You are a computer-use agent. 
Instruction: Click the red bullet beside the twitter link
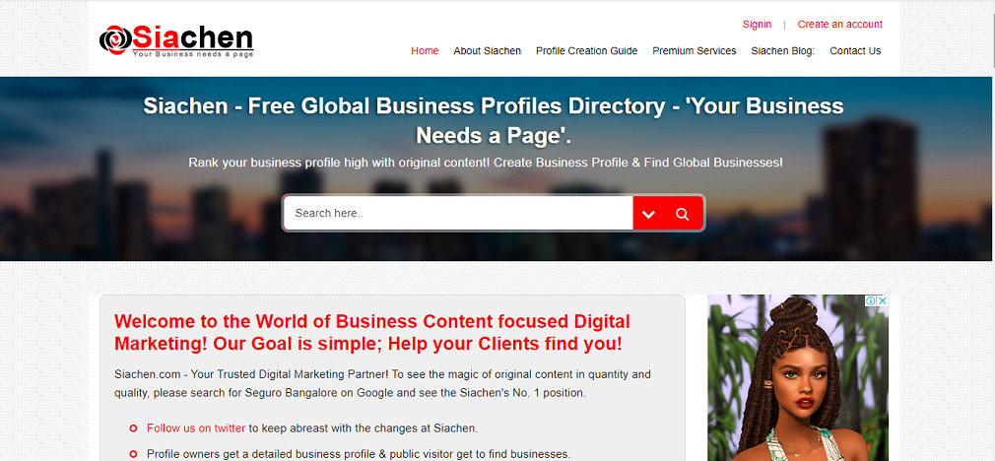click(x=133, y=428)
